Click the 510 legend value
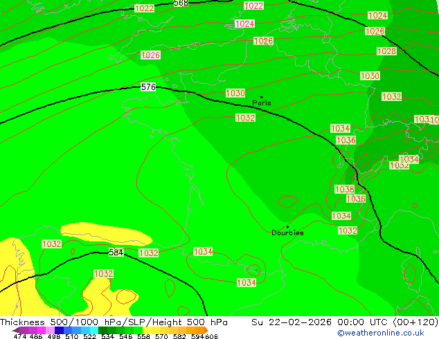Viewport: 439px width, 339px height. [x=72, y=336]
